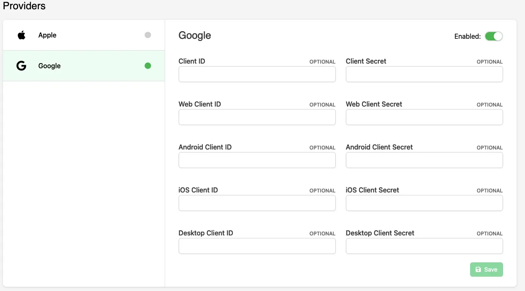Click the OPTIONAL tag above Client Secret
The width and height of the screenshot is (525, 291).
coord(490,62)
